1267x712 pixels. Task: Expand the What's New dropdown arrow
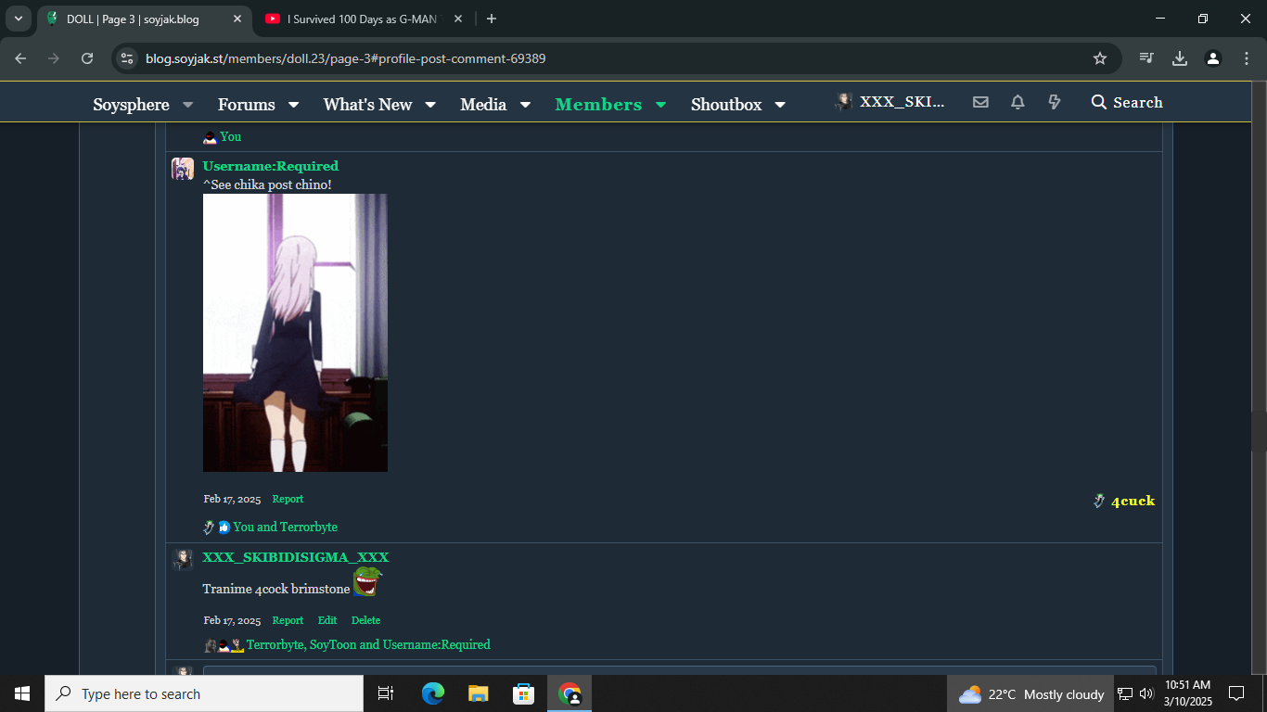click(430, 105)
